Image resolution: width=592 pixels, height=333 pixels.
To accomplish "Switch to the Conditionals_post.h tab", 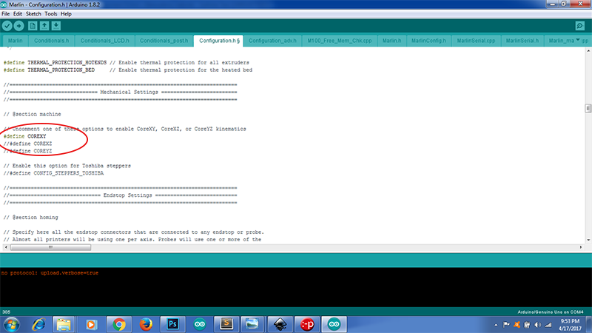I will click(x=164, y=41).
